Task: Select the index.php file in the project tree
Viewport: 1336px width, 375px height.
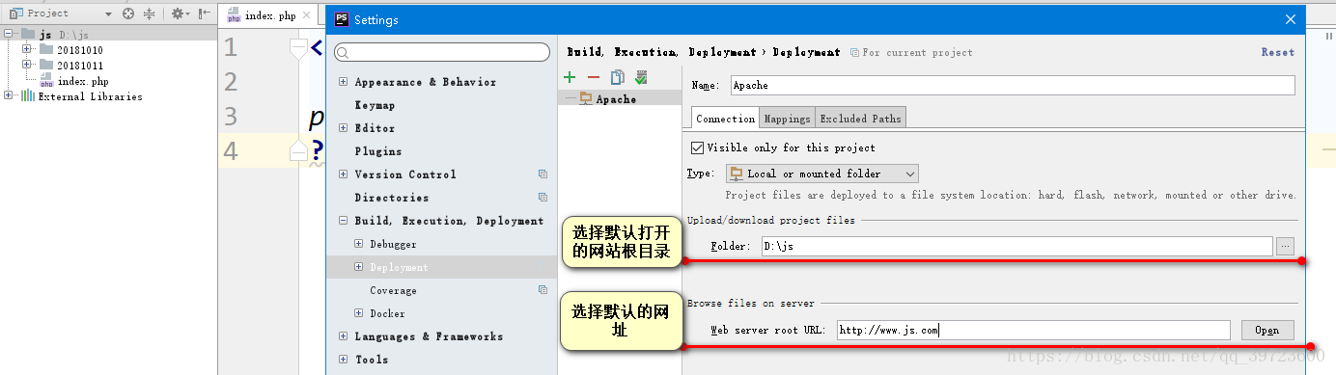Action: pyautogui.click(x=82, y=81)
